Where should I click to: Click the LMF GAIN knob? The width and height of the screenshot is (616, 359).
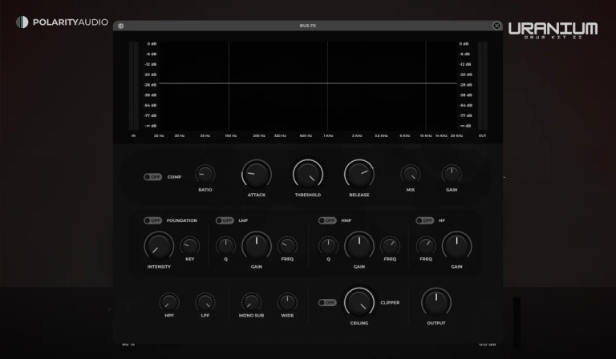[x=257, y=246]
